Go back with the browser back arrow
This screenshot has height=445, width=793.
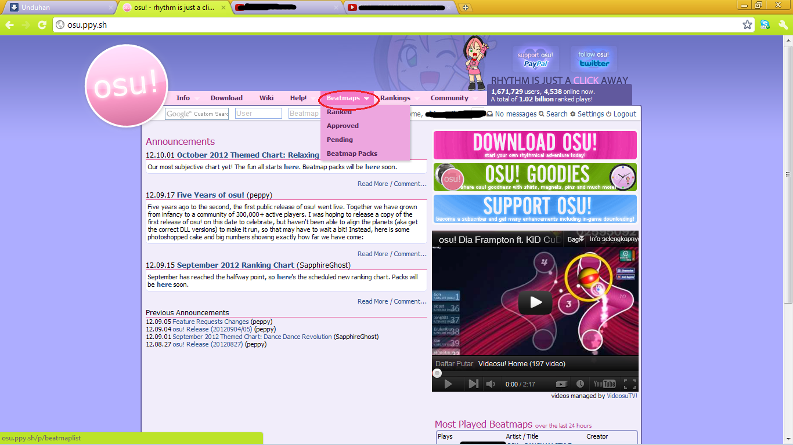pos(9,25)
